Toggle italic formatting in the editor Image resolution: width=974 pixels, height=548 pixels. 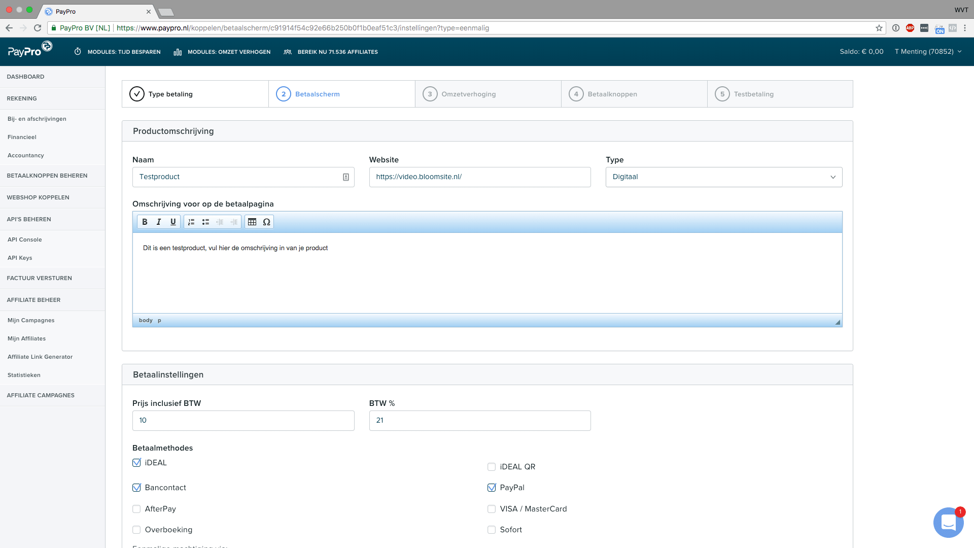coord(159,222)
